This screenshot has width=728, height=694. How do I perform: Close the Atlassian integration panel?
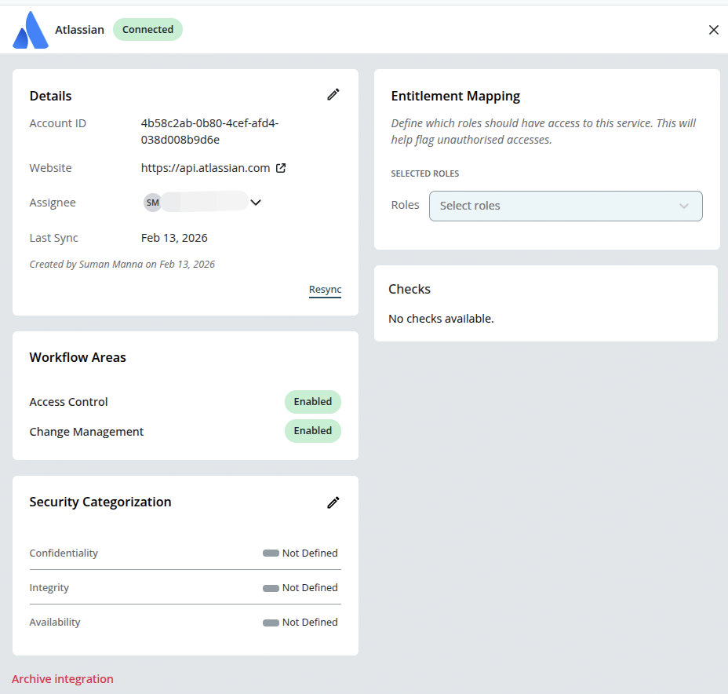[714, 29]
